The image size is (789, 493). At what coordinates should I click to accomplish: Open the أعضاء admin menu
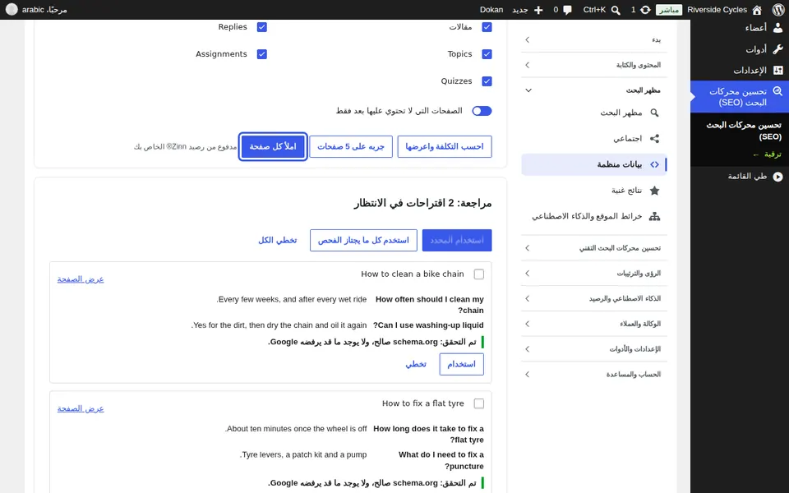coord(740,28)
